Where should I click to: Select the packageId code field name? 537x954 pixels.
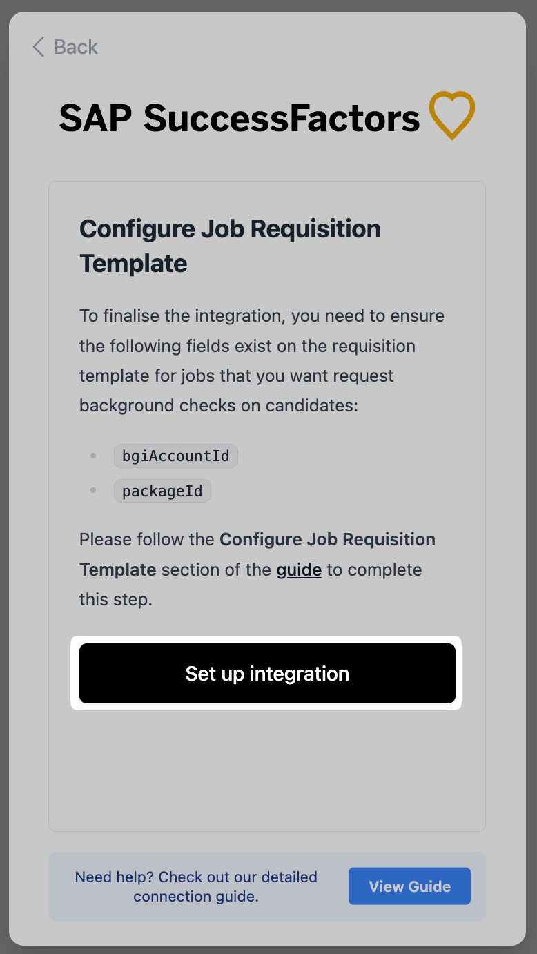[x=162, y=491]
